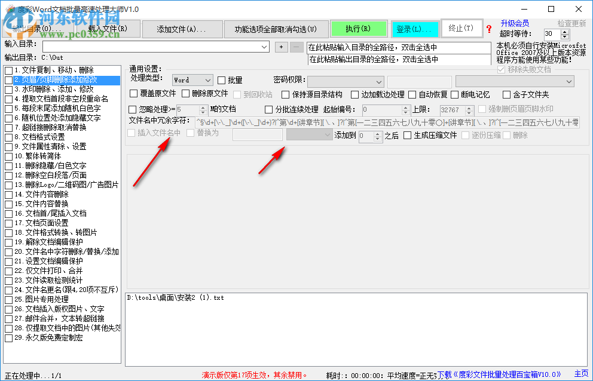The height and width of the screenshot is (381, 593).
Task: Click the 升级会员 upgrade membership link
Action: click(x=515, y=23)
